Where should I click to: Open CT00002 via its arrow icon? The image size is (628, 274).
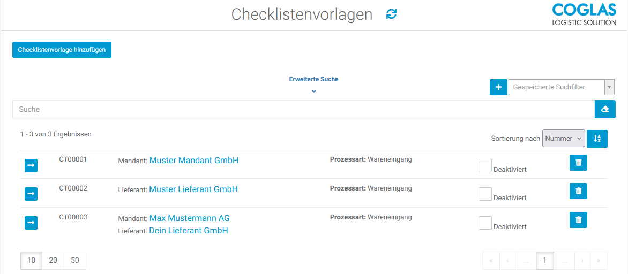pos(31,194)
